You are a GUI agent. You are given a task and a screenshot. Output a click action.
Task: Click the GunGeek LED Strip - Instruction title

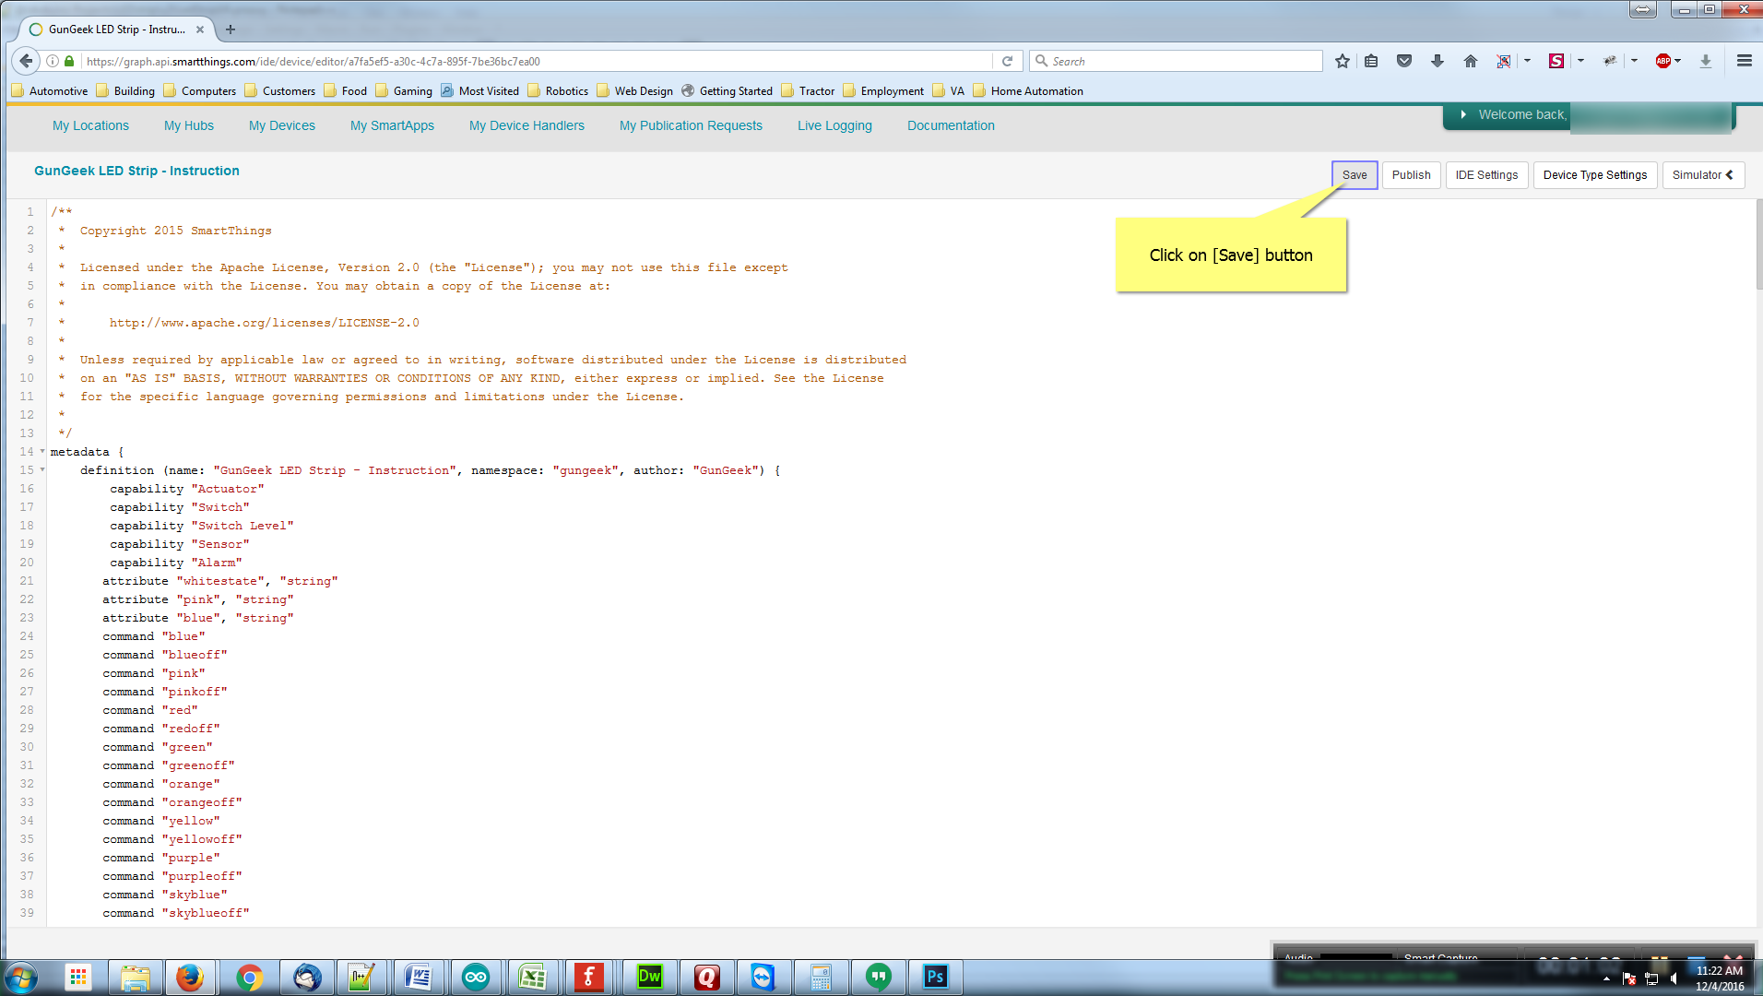(136, 171)
